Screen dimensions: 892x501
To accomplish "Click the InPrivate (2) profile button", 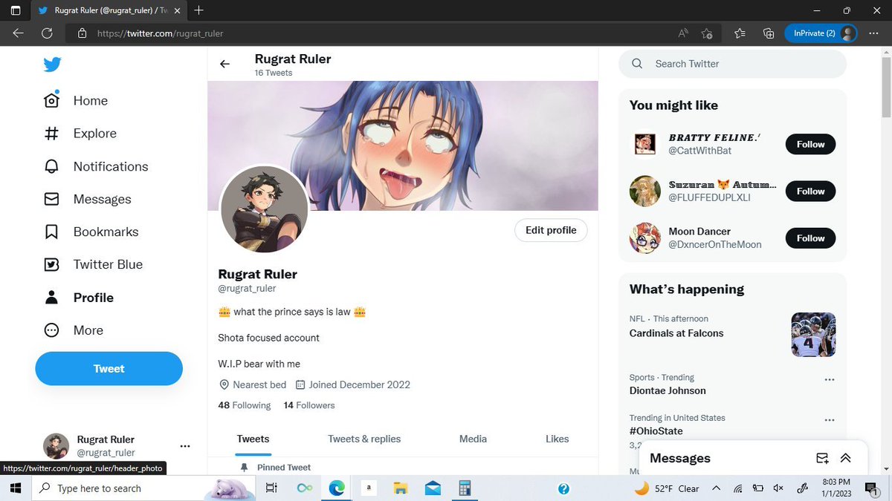I will [821, 33].
